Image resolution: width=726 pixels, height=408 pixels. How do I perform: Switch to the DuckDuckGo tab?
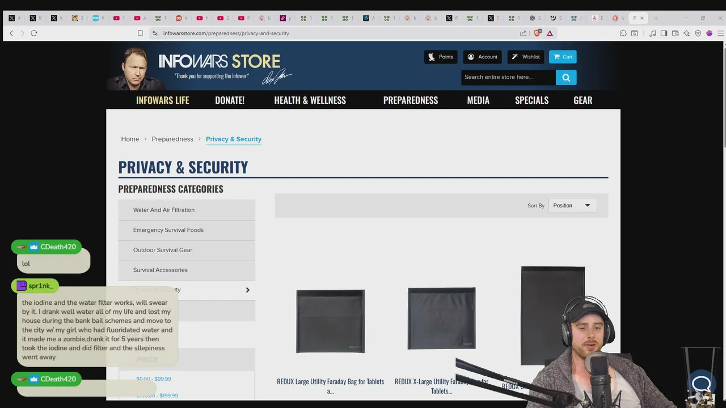(617, 18)
